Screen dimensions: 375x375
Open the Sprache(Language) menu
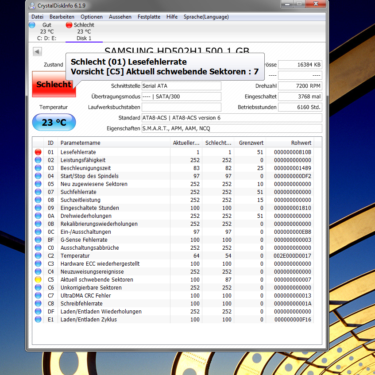point(206,17)
